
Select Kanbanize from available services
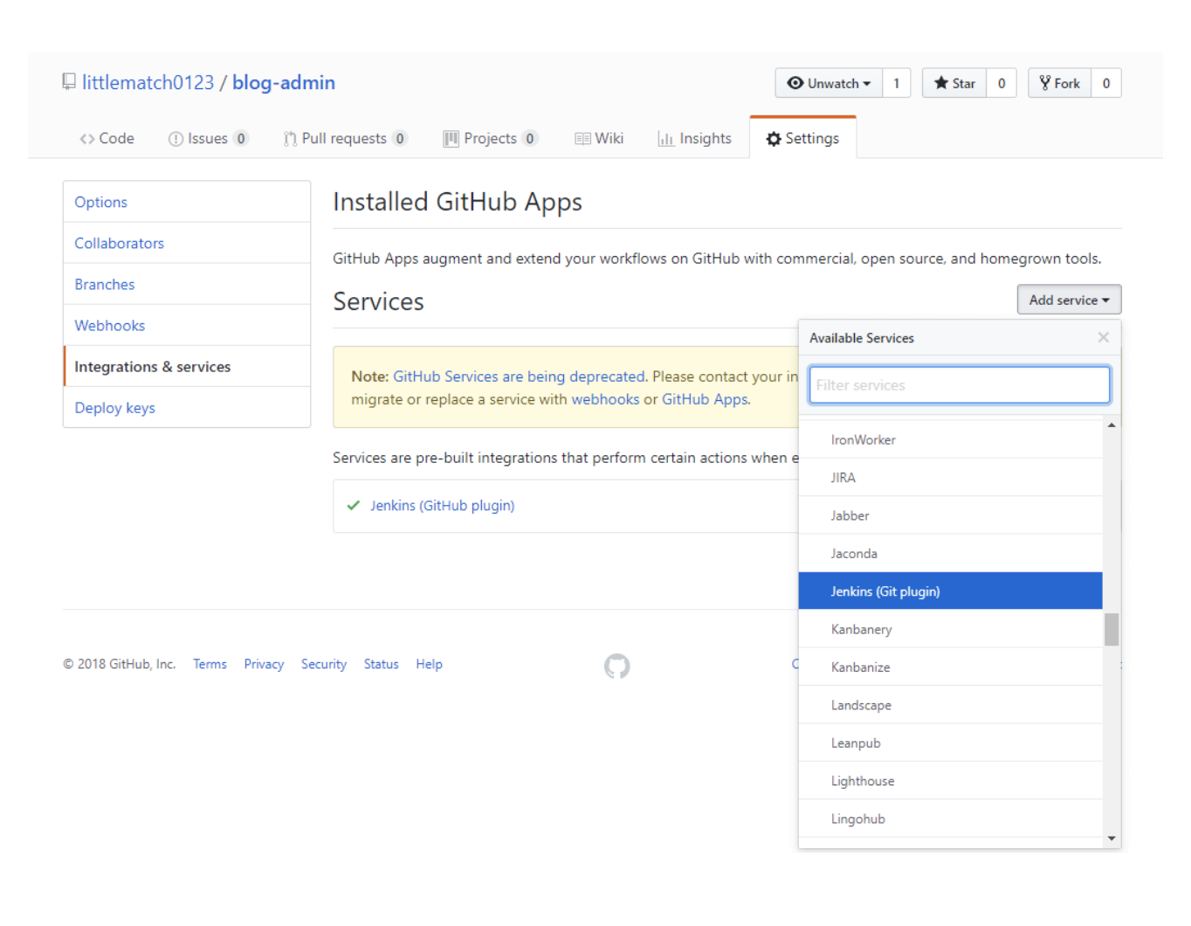pos(951,667)
